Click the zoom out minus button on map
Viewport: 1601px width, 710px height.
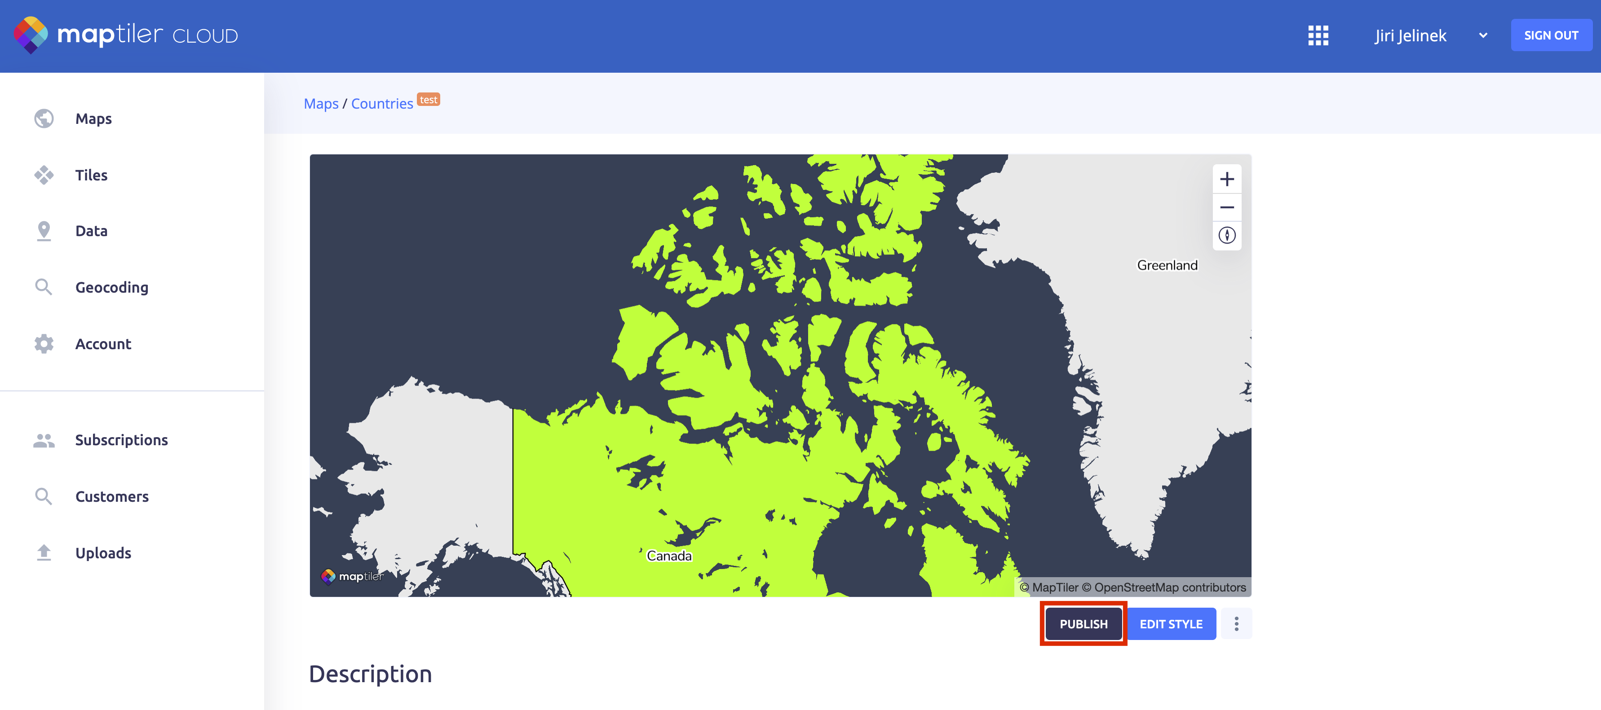point(1225,208)
